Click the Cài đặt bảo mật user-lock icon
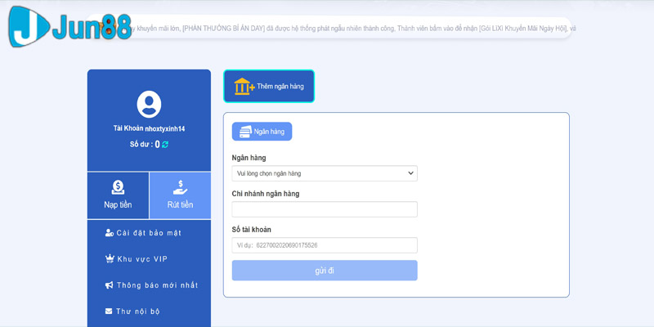The image size is (654, 327). tap(110, 233)
